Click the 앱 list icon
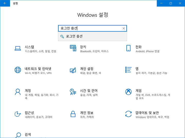Viewport: 185px width, 138px height. [x=128, y=70]
